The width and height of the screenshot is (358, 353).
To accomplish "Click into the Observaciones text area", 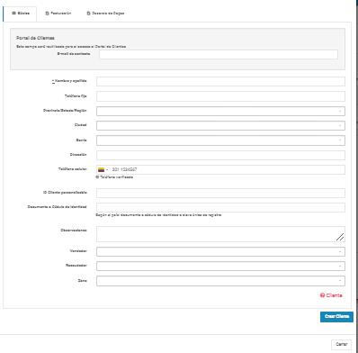I will tap(220, 234).
